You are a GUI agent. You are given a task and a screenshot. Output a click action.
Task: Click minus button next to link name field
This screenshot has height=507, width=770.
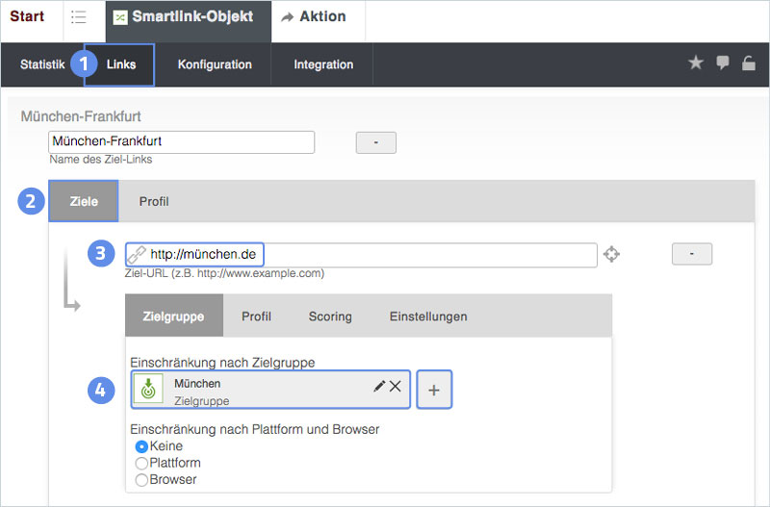tap(375, 142)
